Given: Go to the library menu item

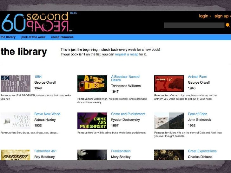Looking at the screenshot, I should tap(8, 37).
